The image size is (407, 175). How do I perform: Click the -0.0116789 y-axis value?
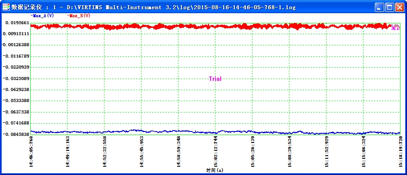click(16, 56)
